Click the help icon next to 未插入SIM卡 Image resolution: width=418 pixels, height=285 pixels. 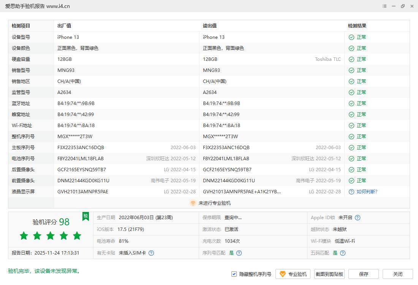pos(151,253)
